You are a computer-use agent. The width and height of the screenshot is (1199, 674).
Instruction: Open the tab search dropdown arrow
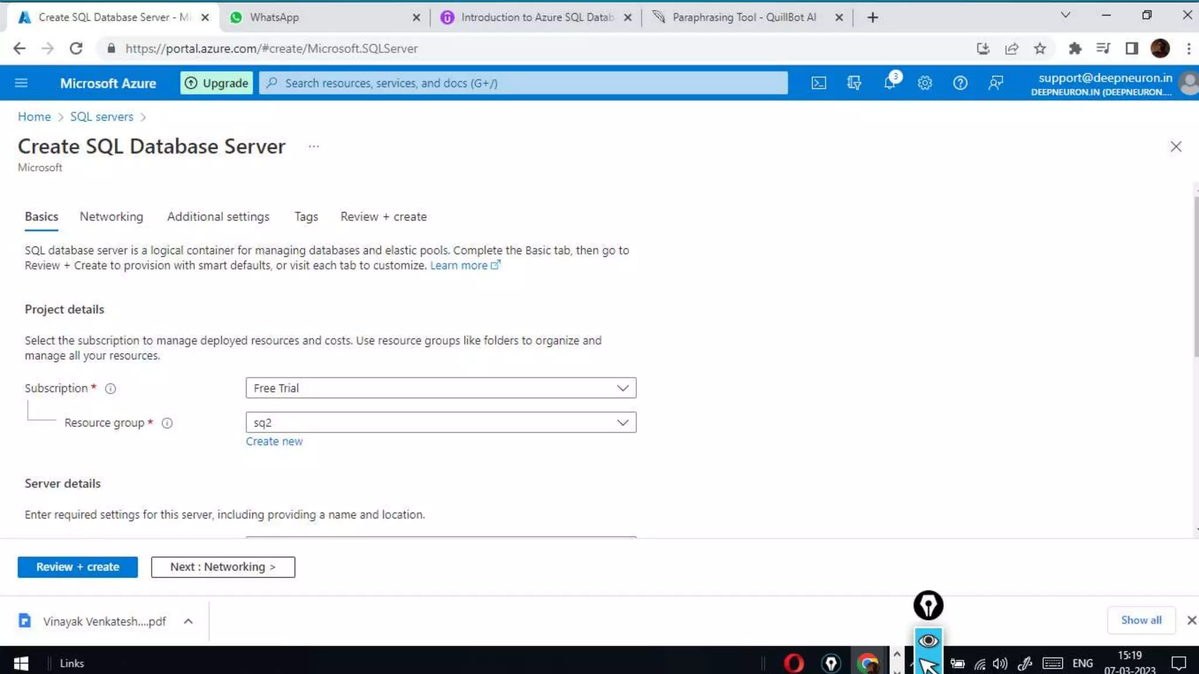click(1065, 15)
